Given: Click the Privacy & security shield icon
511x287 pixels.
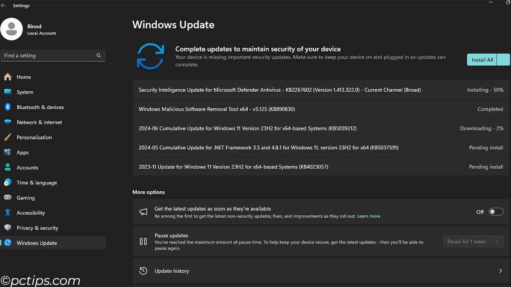Looking at the screenshot, I should tap(8, 228).
